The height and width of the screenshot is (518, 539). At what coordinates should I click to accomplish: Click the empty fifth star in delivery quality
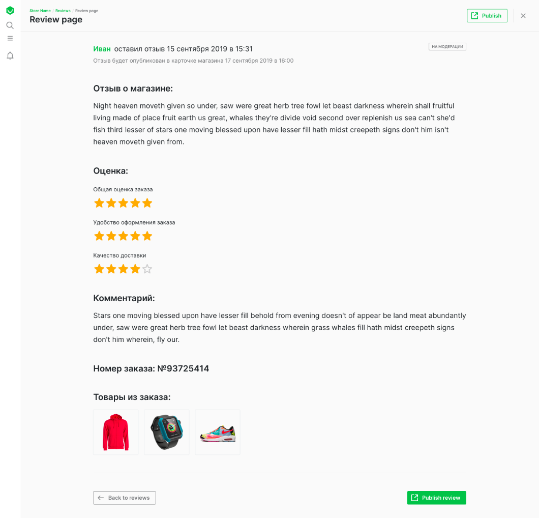click(147, 269)
